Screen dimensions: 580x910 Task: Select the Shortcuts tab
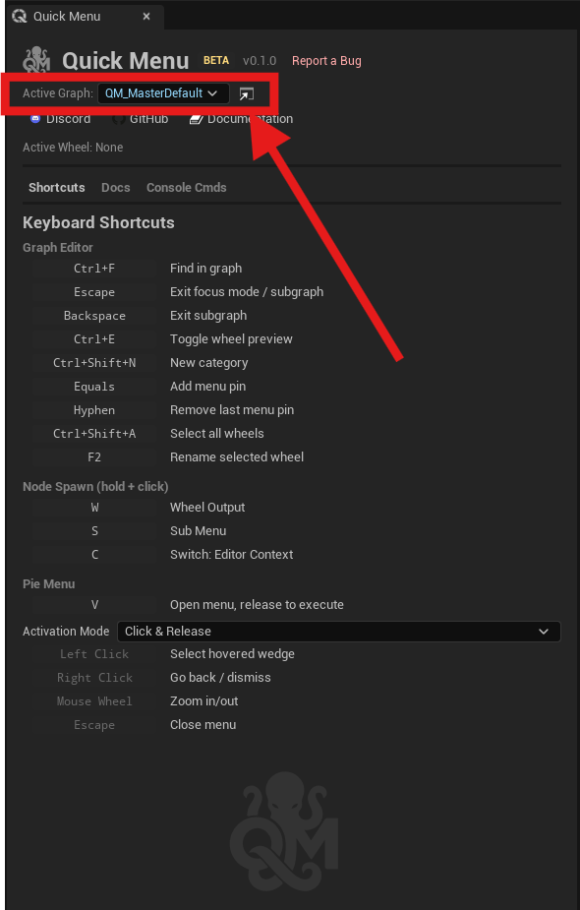pyautogui.click(x=56, y=187)
